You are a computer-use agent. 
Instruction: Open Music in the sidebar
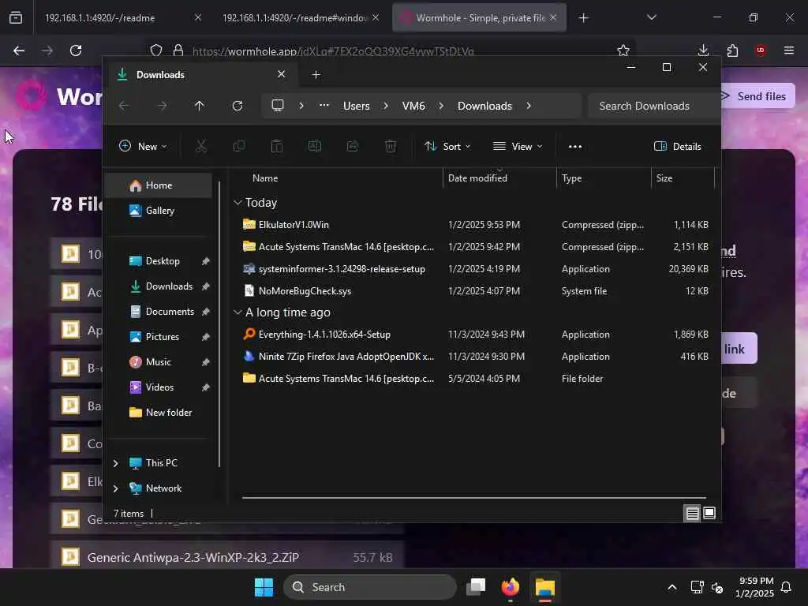click(158, 362)
